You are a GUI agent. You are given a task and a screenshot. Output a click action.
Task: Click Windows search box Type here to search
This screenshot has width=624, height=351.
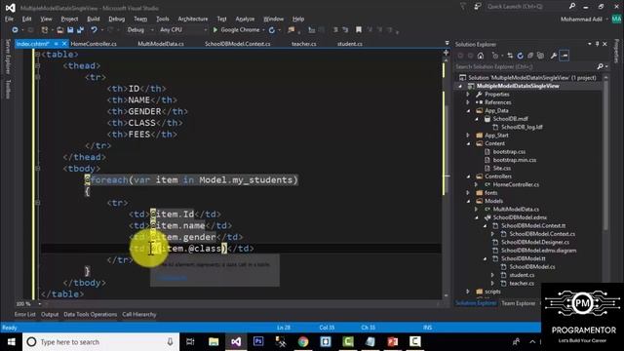click(100, 342)
